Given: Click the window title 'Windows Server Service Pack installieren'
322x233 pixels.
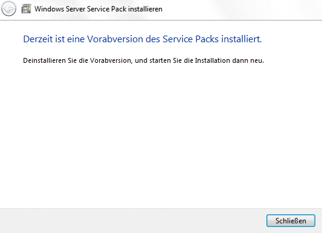Looking at the screenshot, I should click(x=98, y=9).
